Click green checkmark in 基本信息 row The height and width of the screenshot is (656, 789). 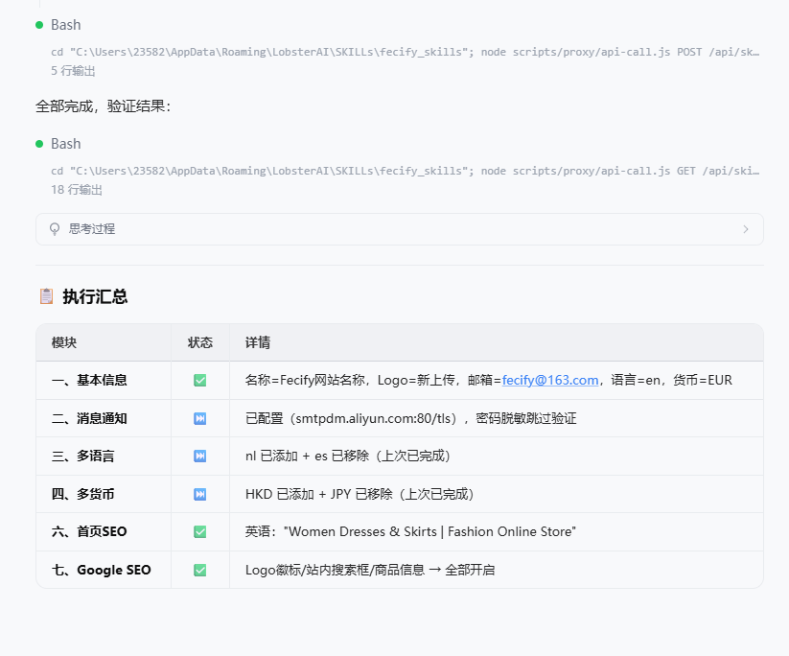[x=199, y=380]
